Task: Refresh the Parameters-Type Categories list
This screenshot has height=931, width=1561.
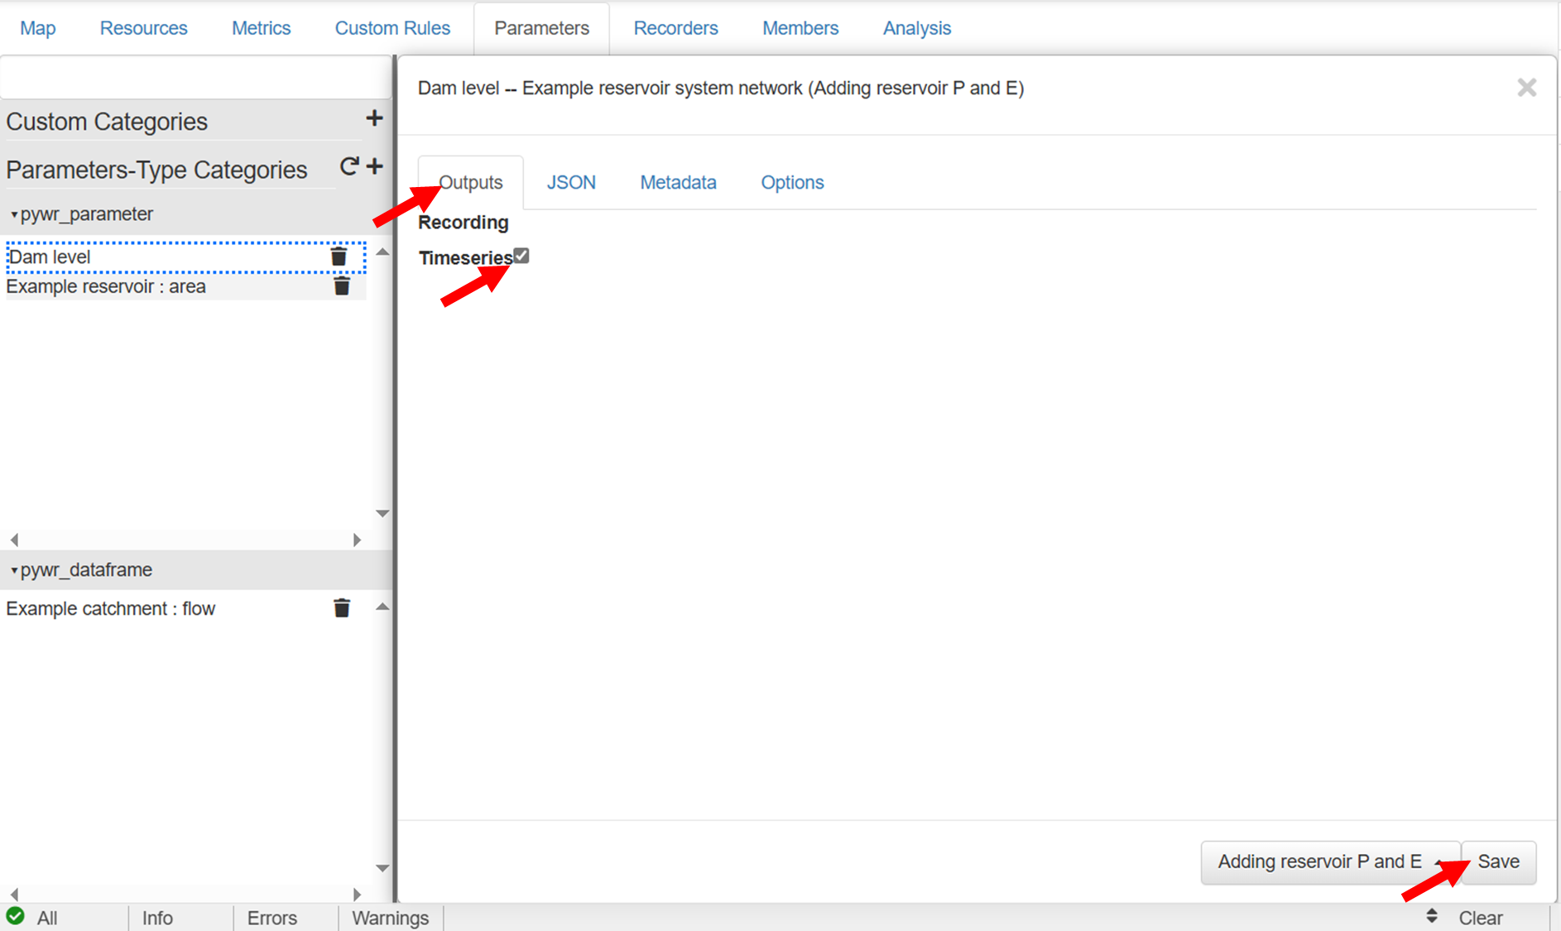Action: click(x=348, y=167)
